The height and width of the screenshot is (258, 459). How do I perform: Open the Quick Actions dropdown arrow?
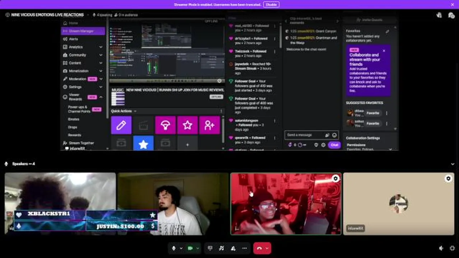tap(135, 111)
